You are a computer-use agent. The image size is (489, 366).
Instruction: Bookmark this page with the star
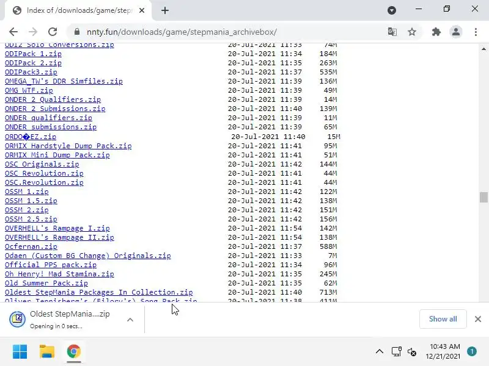pyautogui.click(x=412, y=32)
